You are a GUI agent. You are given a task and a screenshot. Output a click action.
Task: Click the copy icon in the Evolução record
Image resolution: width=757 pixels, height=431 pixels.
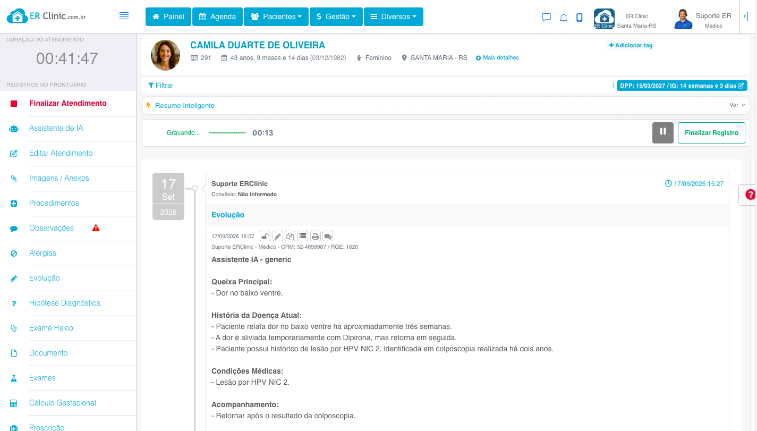coord(290,236)
